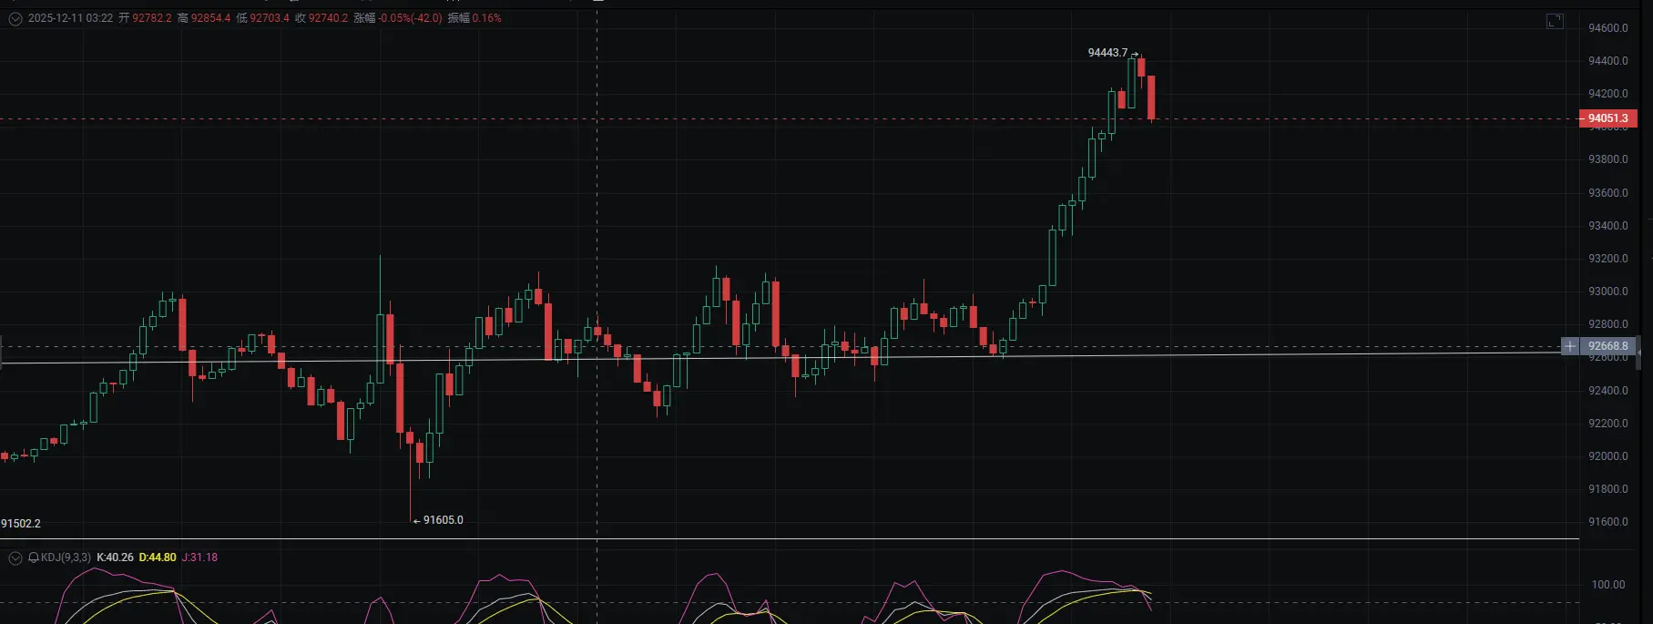The image size is (1653, 624).
Task: Click the timestamp 2025-12-11 03:22
Action: pos(71,18)
